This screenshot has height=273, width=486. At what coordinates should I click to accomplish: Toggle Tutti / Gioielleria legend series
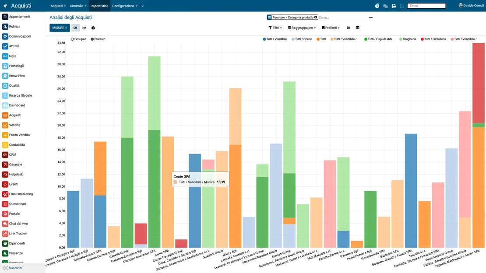(433, 39)
